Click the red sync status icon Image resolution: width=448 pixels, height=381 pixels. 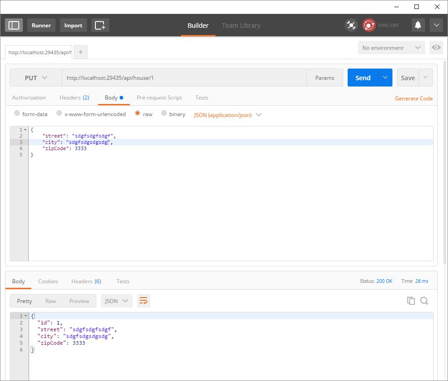369,25
